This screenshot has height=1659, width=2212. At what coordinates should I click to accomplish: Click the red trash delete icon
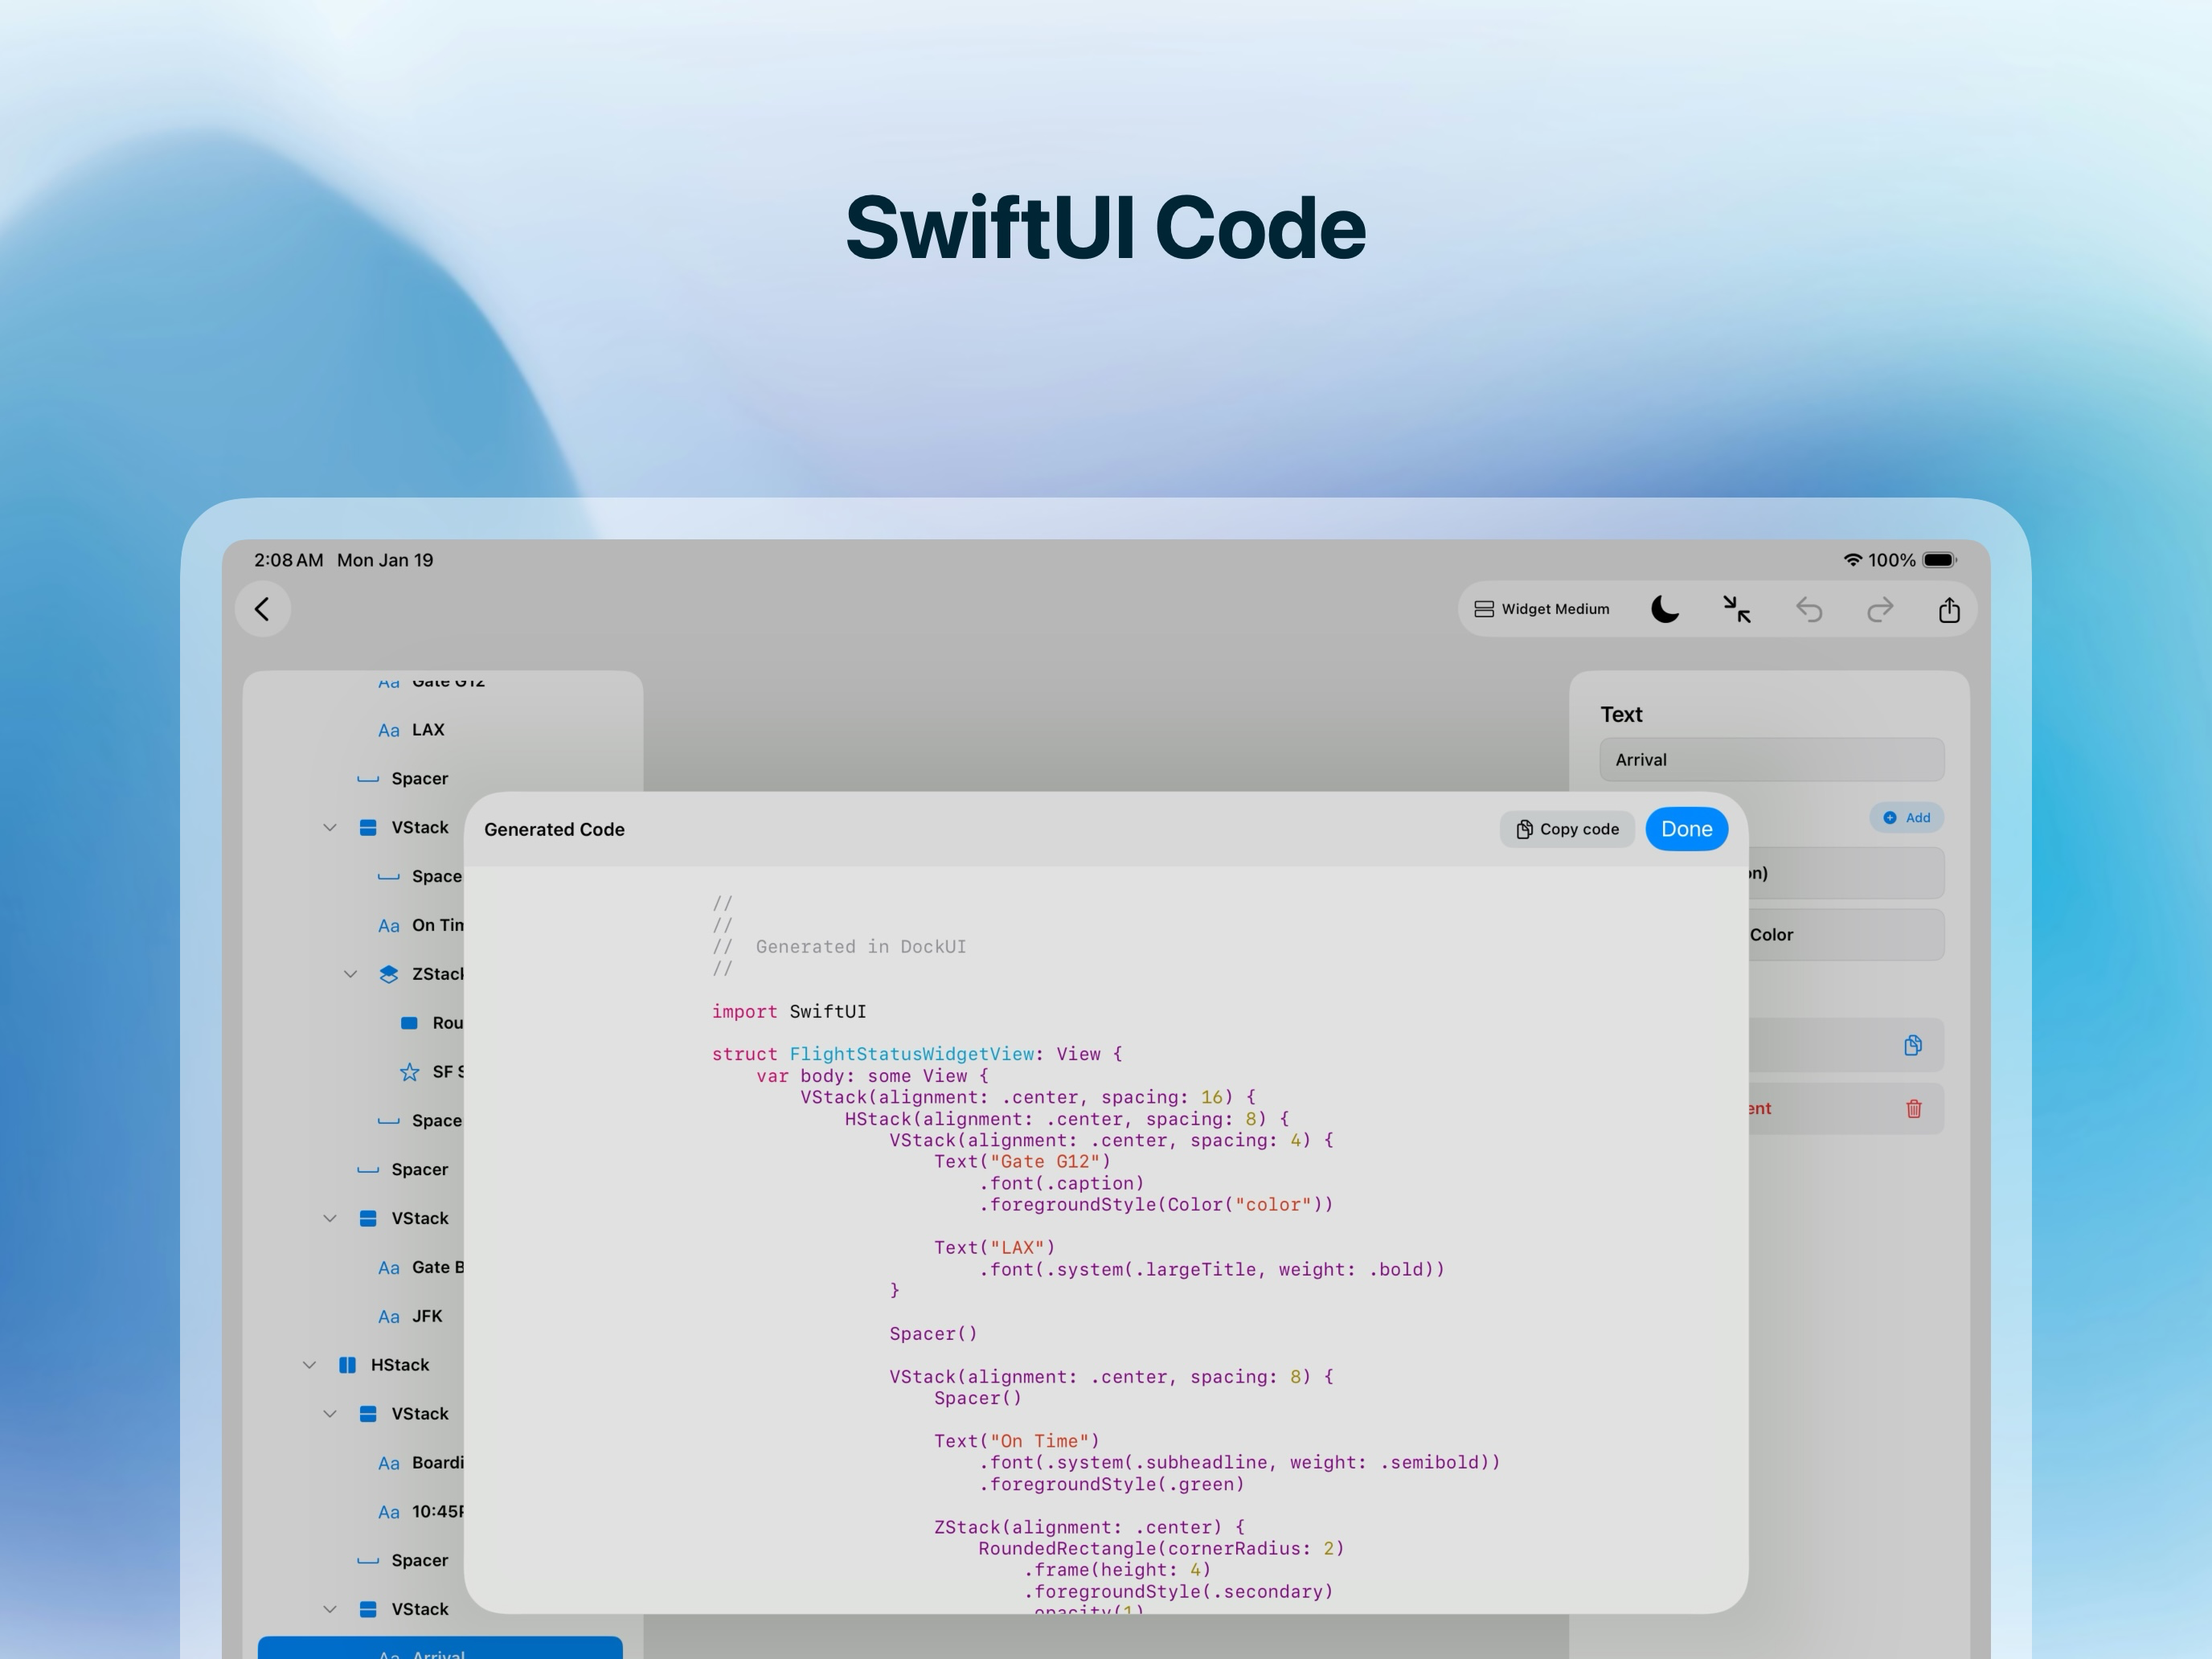[1913, 1108]
